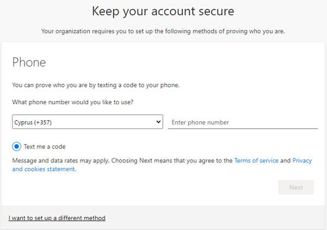Open the Privacy and cookies statement link

tap(44, 169)
